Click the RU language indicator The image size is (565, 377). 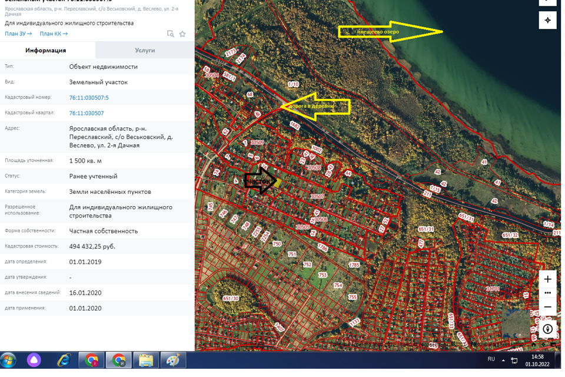(x=491, y=359)
